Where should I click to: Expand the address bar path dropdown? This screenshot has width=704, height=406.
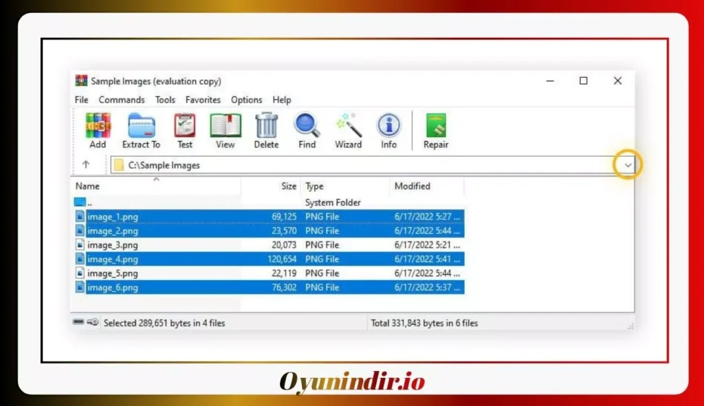point(628,165)
